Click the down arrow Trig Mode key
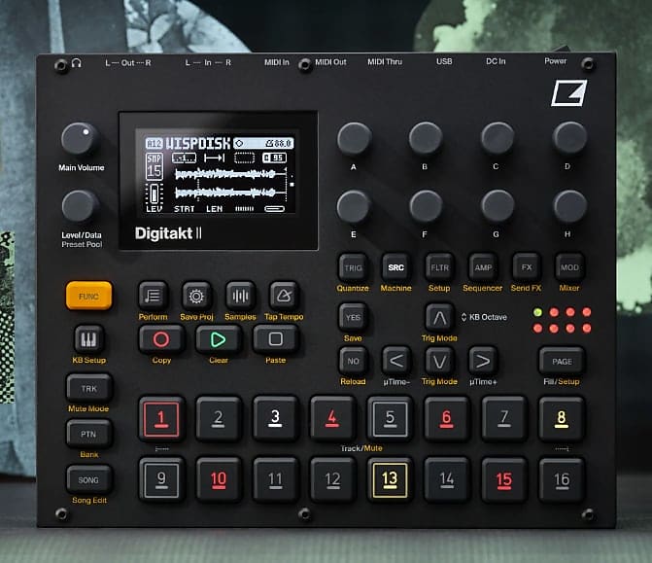Screen dimensions: 652x563 coord(439,361)
